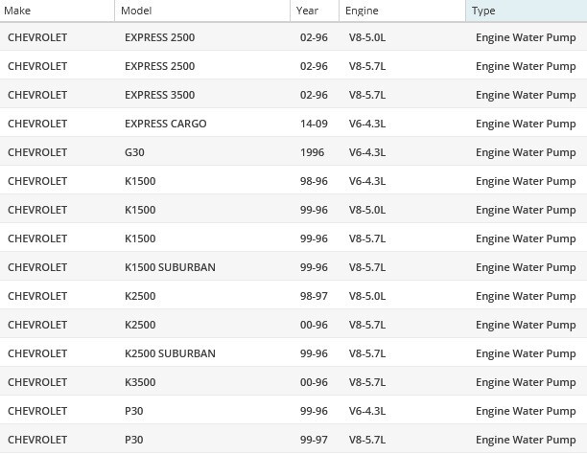Select the K2500 SUBURBAN model cell
Screen dimensions: 587x454
point(170,353)
